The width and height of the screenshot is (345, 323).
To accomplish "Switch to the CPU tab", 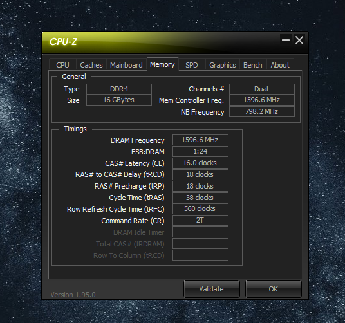I will pyautogui.click(x=62, y=65).
